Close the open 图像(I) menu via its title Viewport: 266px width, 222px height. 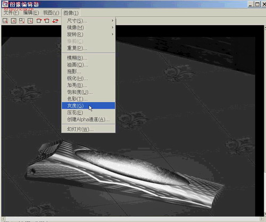point(71,13)
